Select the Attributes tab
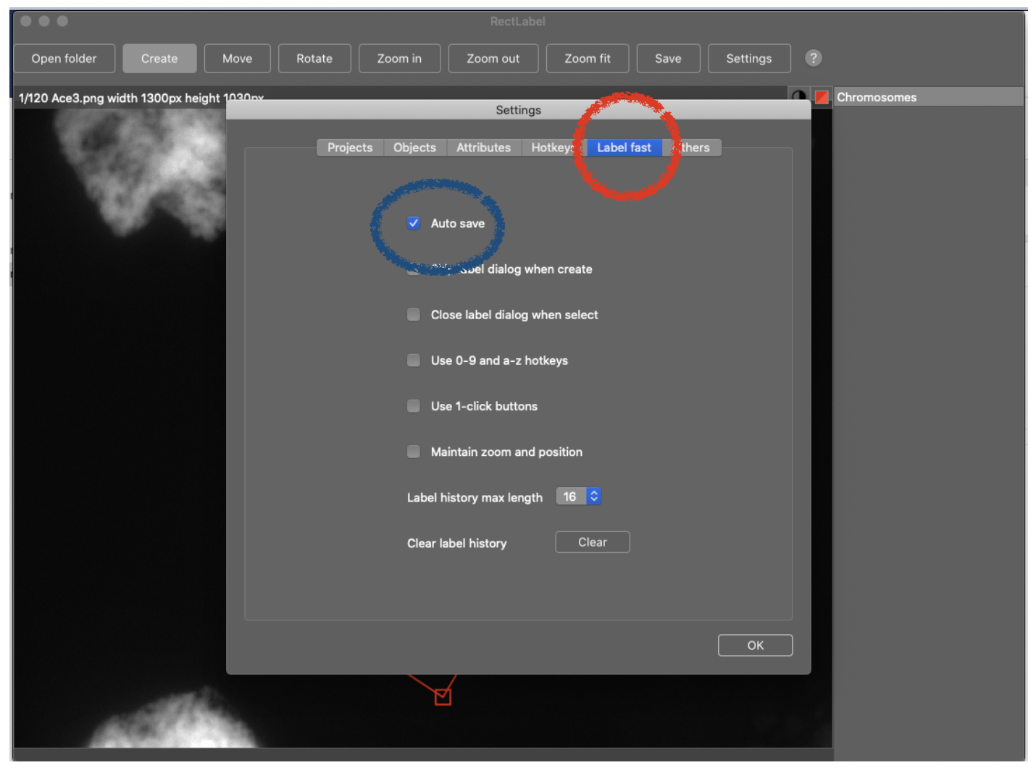Screen dimensions: 1036x773 point(483,148)
